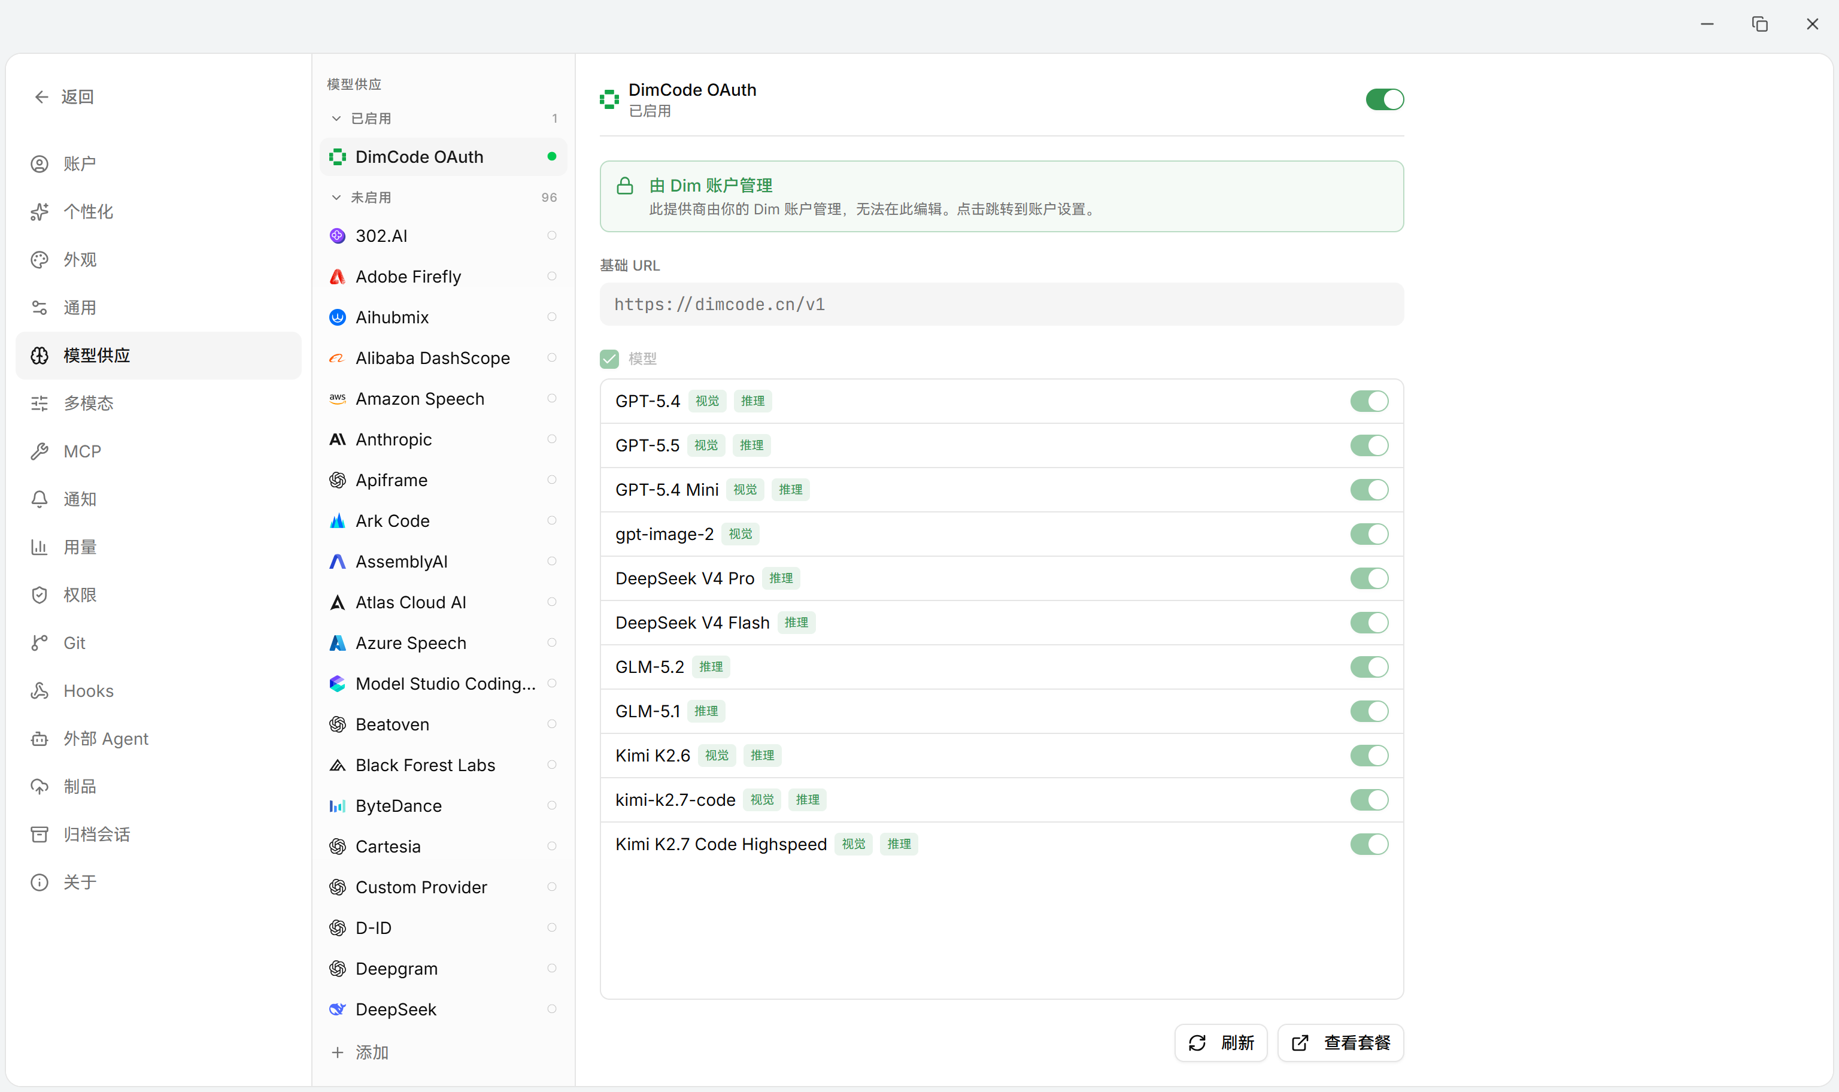1839x1092 pixels.
Task: Open the 用量 usage page
Action: (x=158, y=547)
